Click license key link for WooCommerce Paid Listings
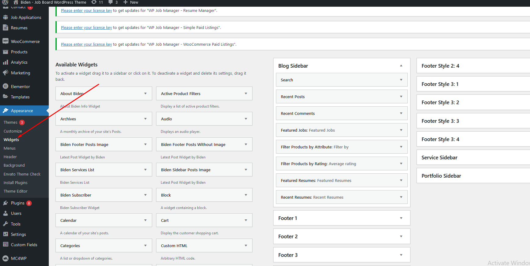The height and width of the screenshot is (266, 530). pyautogui.click(x=86, y=44)
